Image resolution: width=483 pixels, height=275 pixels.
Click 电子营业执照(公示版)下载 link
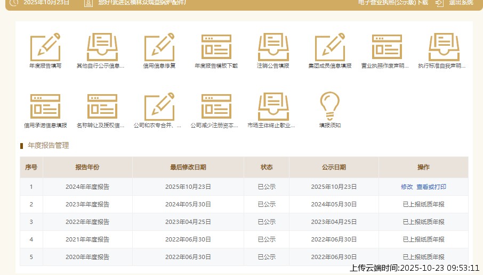pyautogui.click(x=393, y=3)
